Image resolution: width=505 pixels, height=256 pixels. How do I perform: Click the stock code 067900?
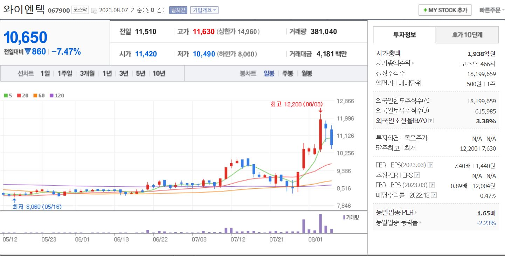click(58, 11)
